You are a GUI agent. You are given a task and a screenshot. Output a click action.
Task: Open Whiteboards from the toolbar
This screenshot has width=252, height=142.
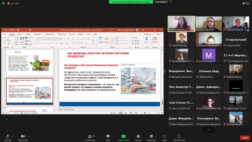pos(179,137)
